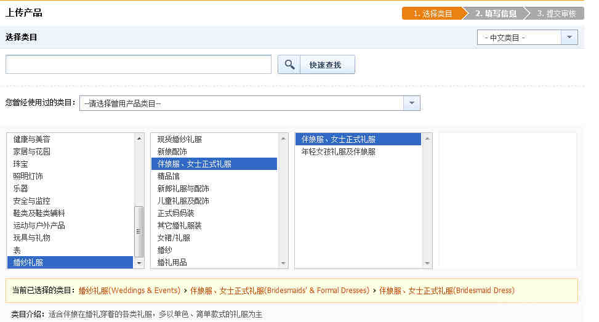Select 儿童礼服及配饰 subcategory

(214, 201)
